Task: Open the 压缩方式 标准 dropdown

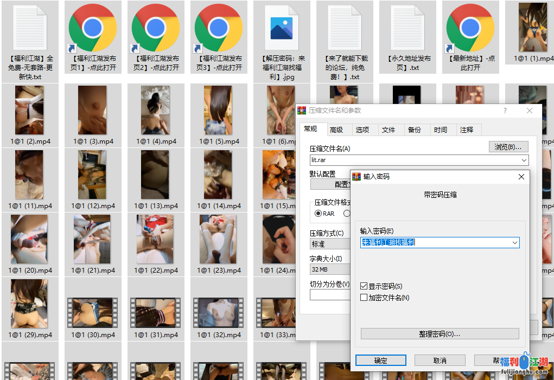Action: point(330,244)
